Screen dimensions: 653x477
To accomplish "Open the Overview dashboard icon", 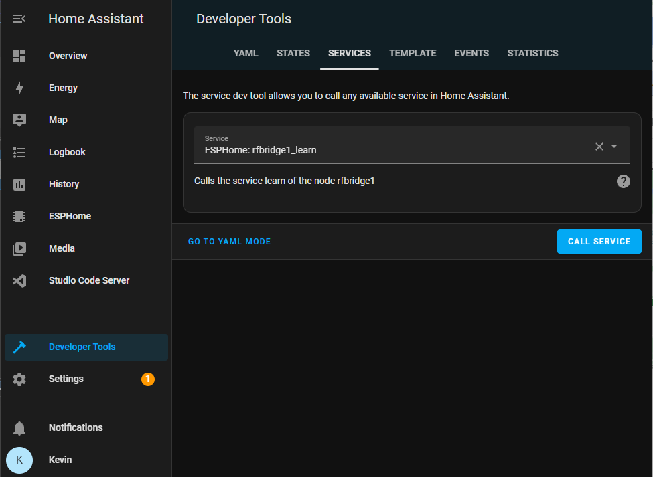I will point(19,56).
